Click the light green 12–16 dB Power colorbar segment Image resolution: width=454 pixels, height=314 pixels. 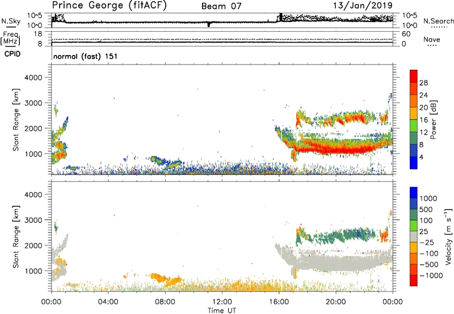[x=414, y=126]
